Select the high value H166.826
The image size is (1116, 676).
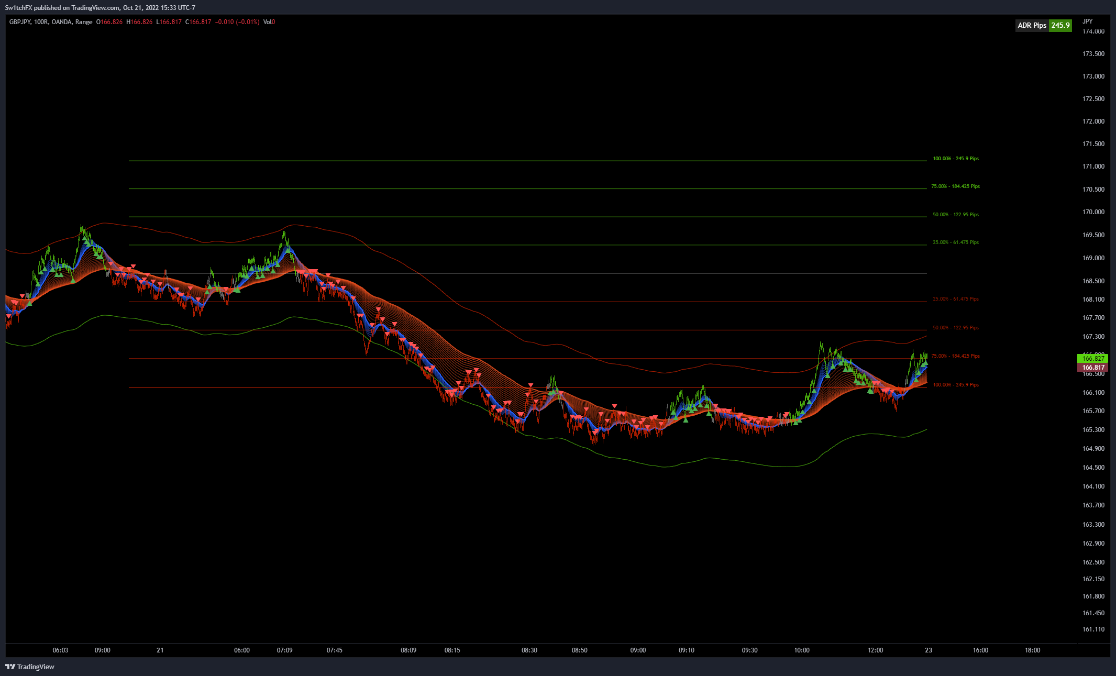click(139, 22)
